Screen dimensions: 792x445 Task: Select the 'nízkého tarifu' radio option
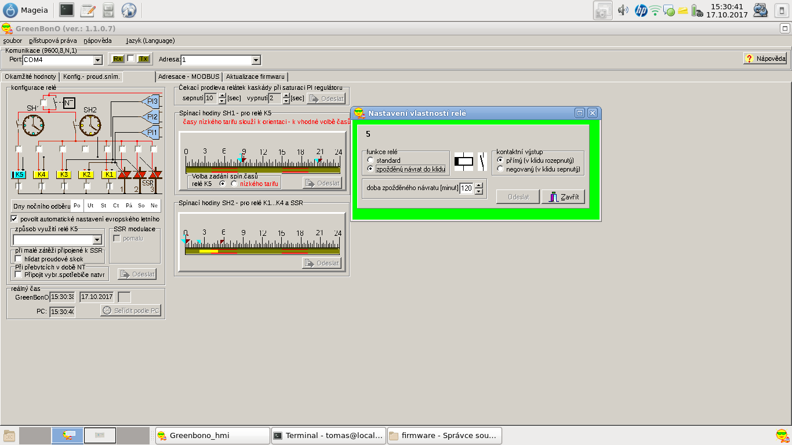(x=234, y=184)
